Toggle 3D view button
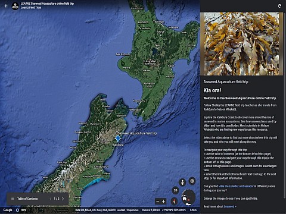 click(175, 190)
